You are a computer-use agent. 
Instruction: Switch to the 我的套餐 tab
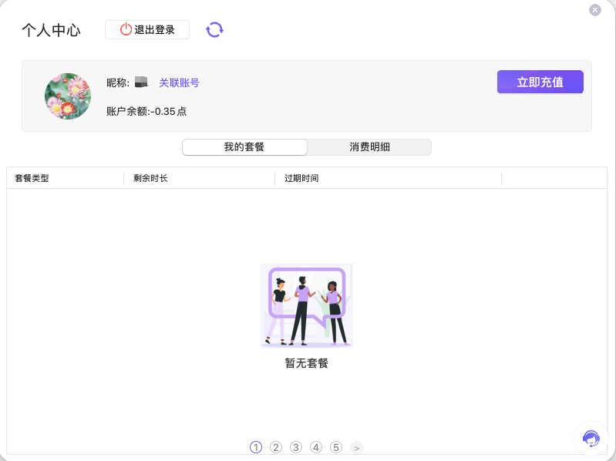pos(244,146)
